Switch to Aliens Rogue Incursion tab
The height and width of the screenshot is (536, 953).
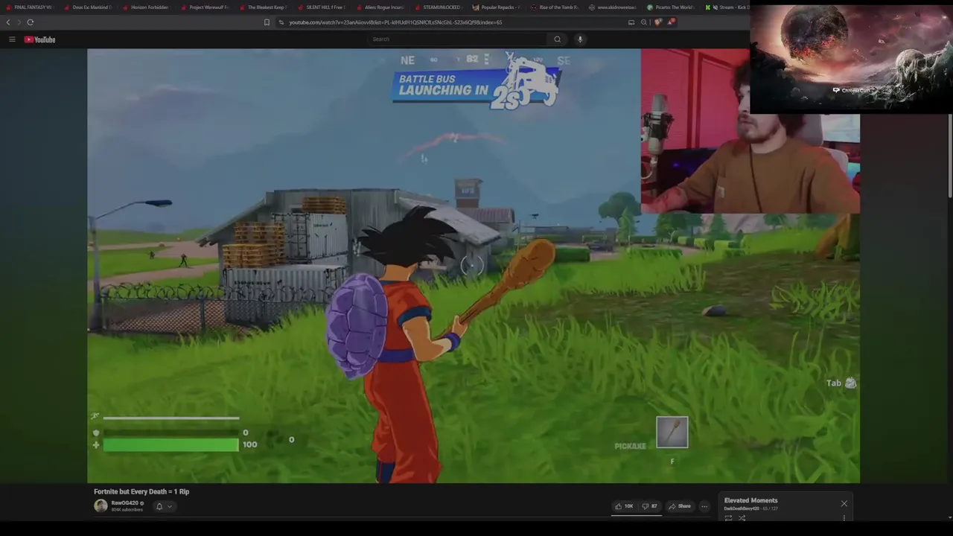(380, 7)
